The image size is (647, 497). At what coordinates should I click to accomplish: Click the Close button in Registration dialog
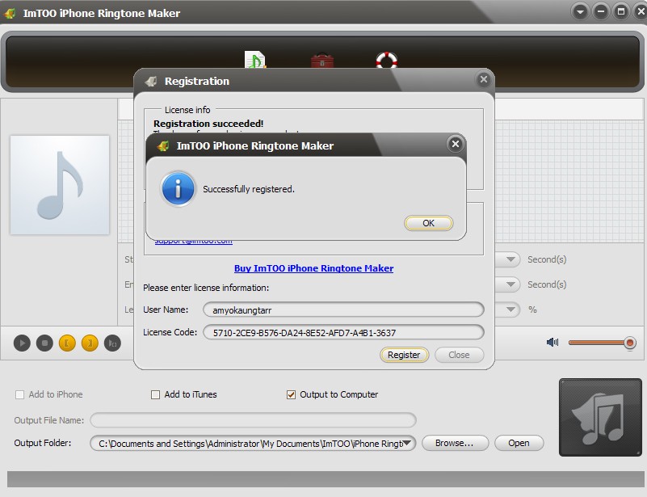click(x=459, y=355)
